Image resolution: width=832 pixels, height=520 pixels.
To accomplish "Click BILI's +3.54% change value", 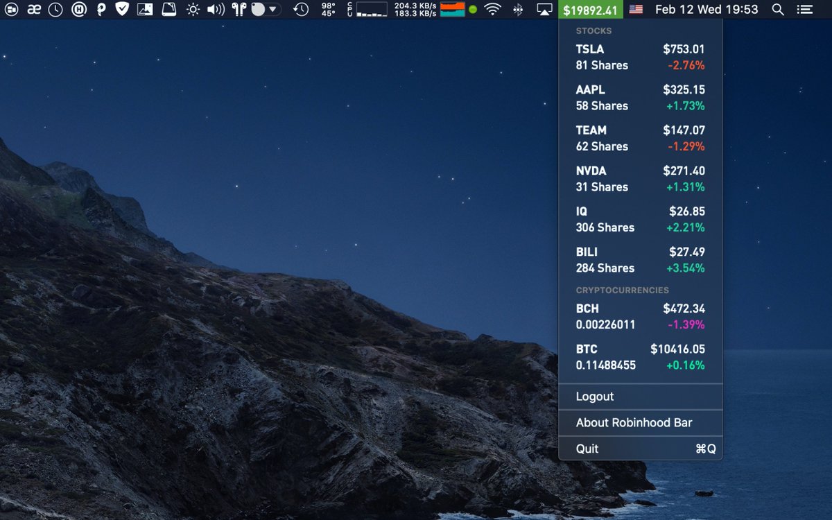I will tap(685, 268).
